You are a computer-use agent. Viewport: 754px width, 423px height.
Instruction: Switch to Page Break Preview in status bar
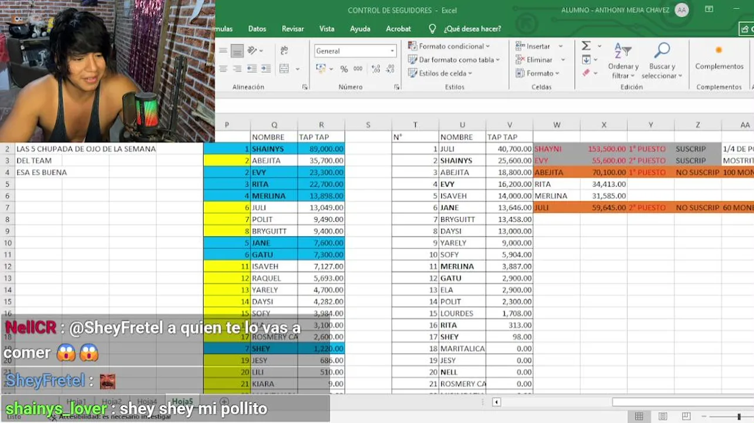686,417
